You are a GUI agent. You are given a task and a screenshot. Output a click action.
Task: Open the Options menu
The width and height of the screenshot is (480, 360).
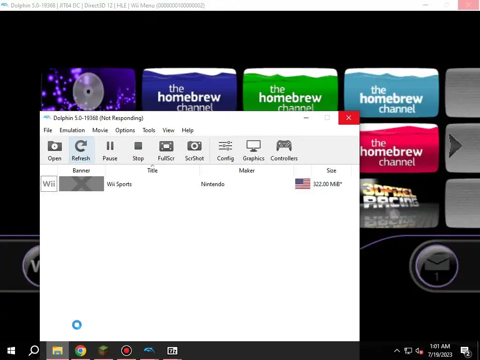125,130
